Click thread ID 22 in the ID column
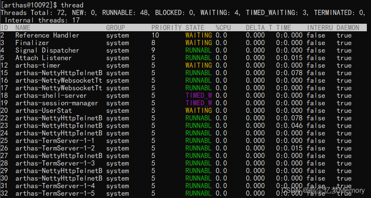 [4, 118]
